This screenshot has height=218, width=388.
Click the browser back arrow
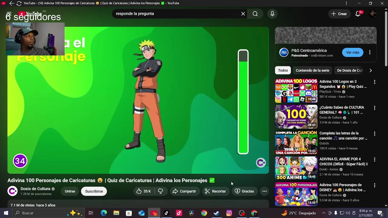(12, 3)
